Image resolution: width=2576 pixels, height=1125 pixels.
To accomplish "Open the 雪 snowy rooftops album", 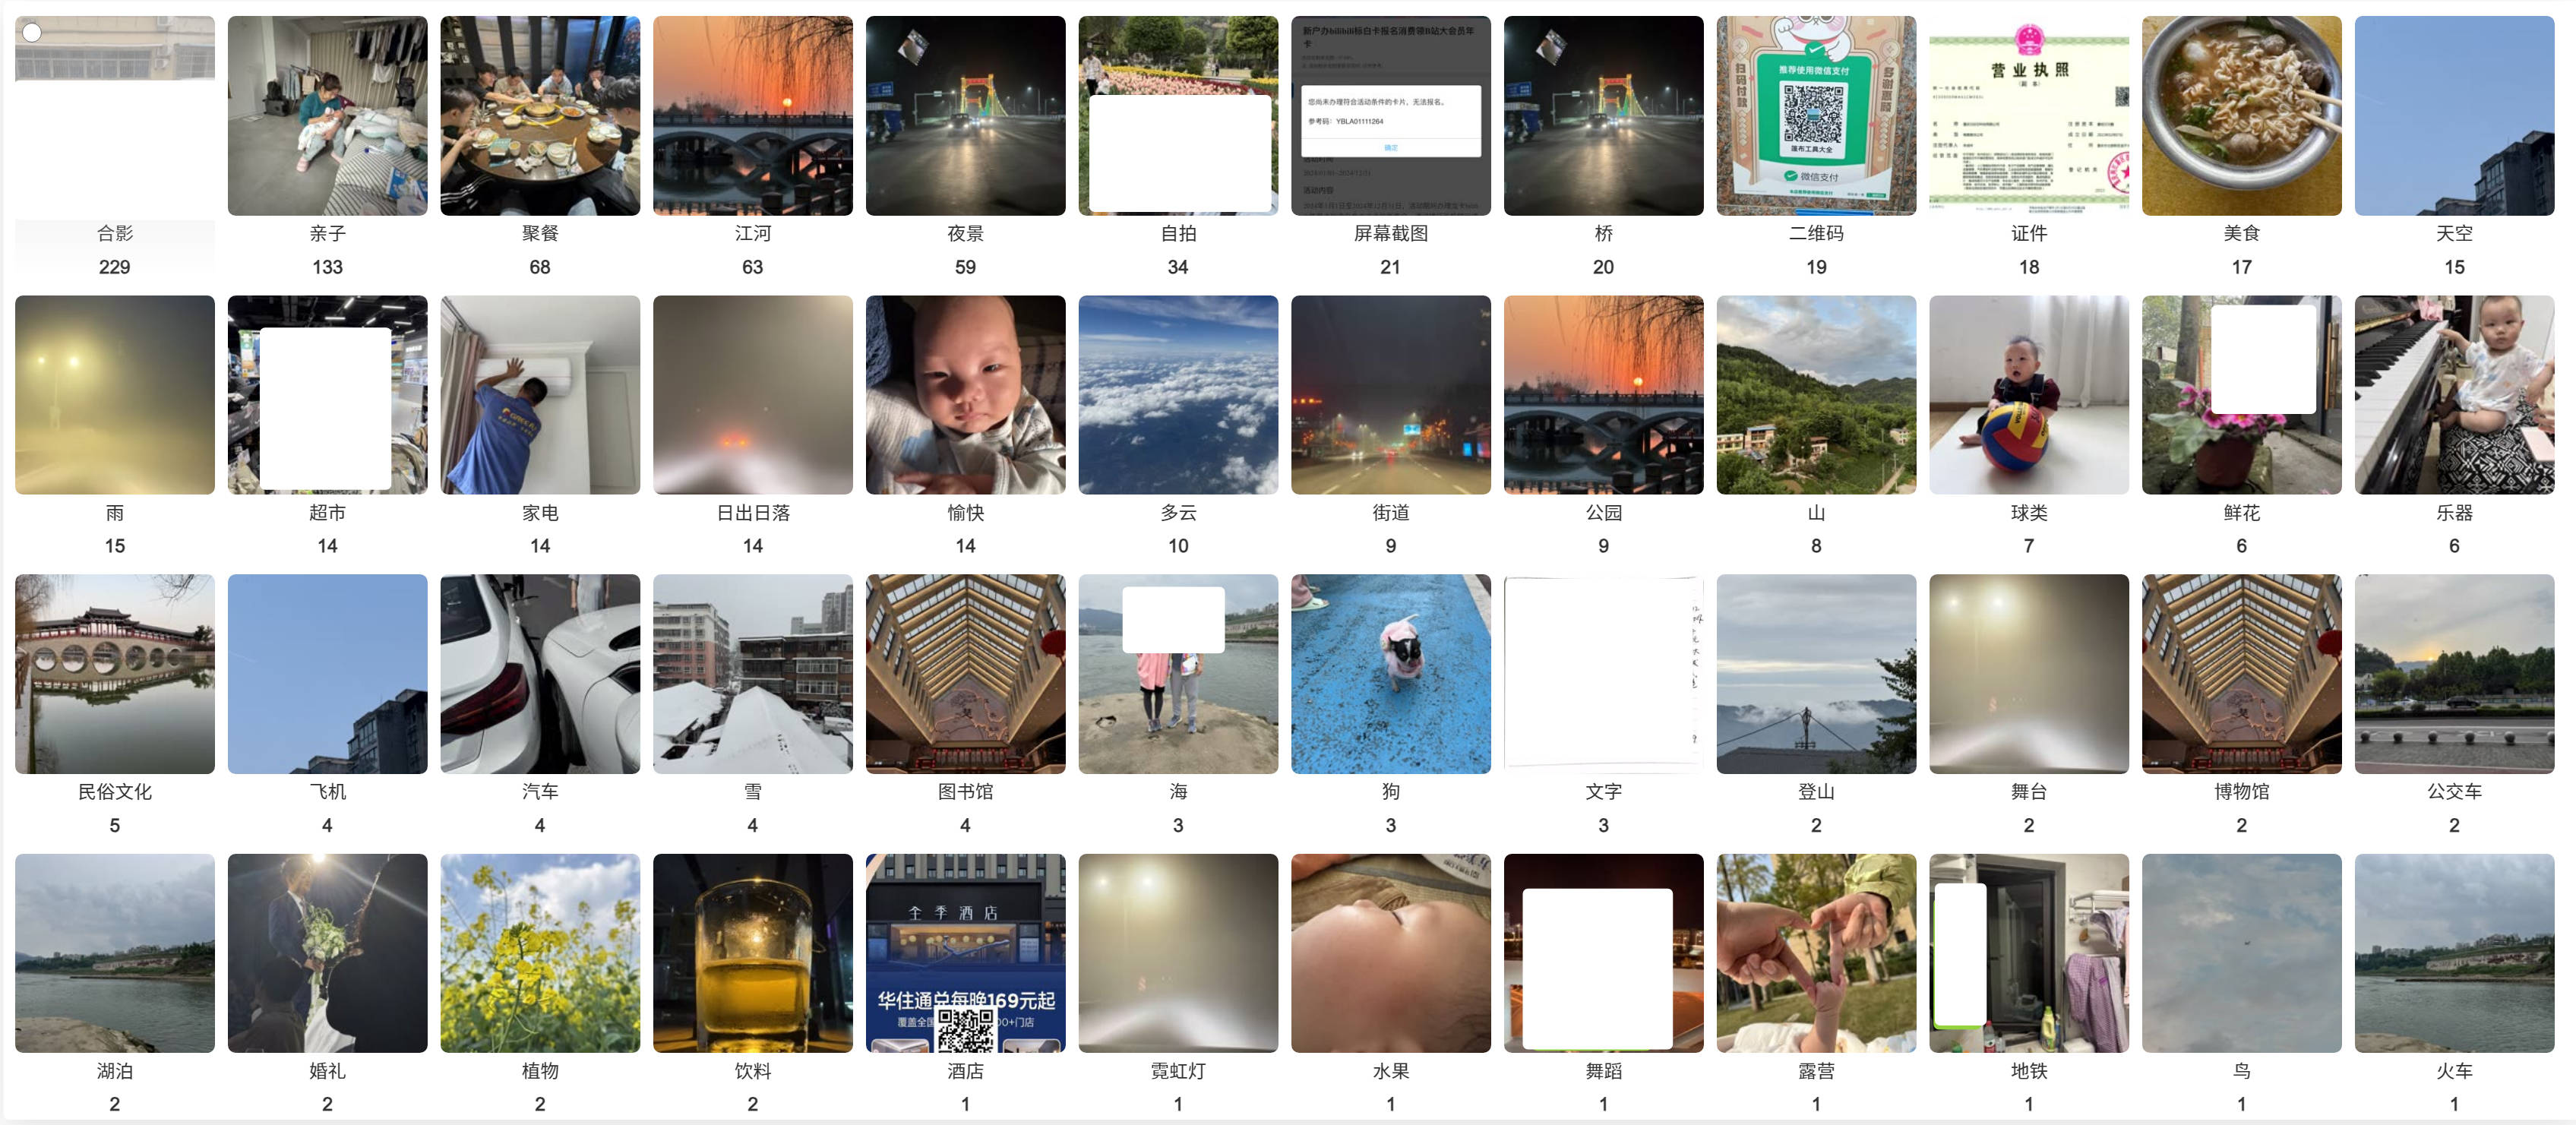I will (752, 673).
